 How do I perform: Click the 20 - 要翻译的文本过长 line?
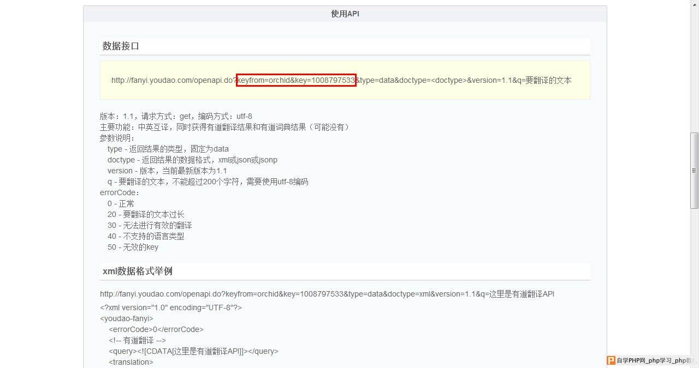tap(146, 214)
